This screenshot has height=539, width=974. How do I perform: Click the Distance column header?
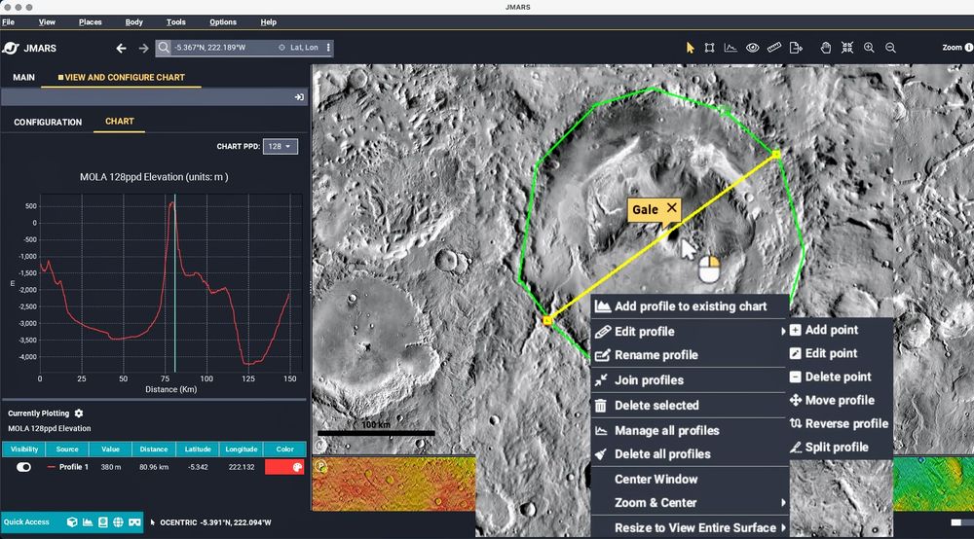(154, 449)
